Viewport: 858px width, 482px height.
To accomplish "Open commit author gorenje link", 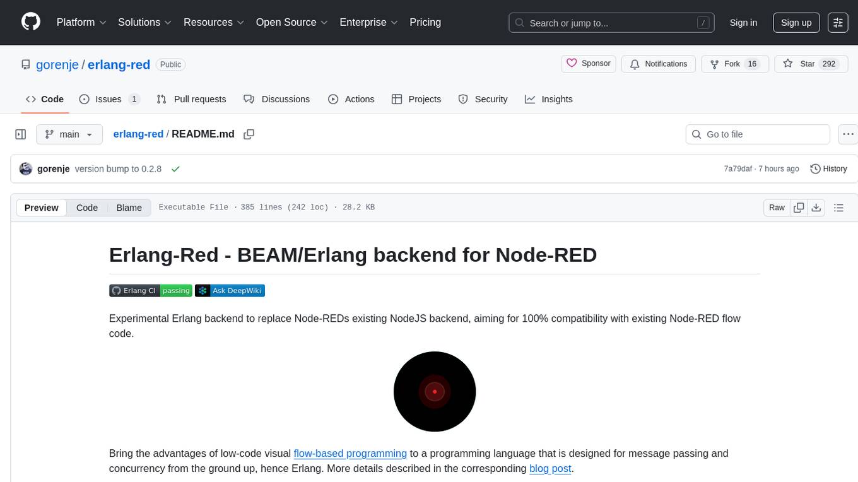I will click(x=54, y=168).
